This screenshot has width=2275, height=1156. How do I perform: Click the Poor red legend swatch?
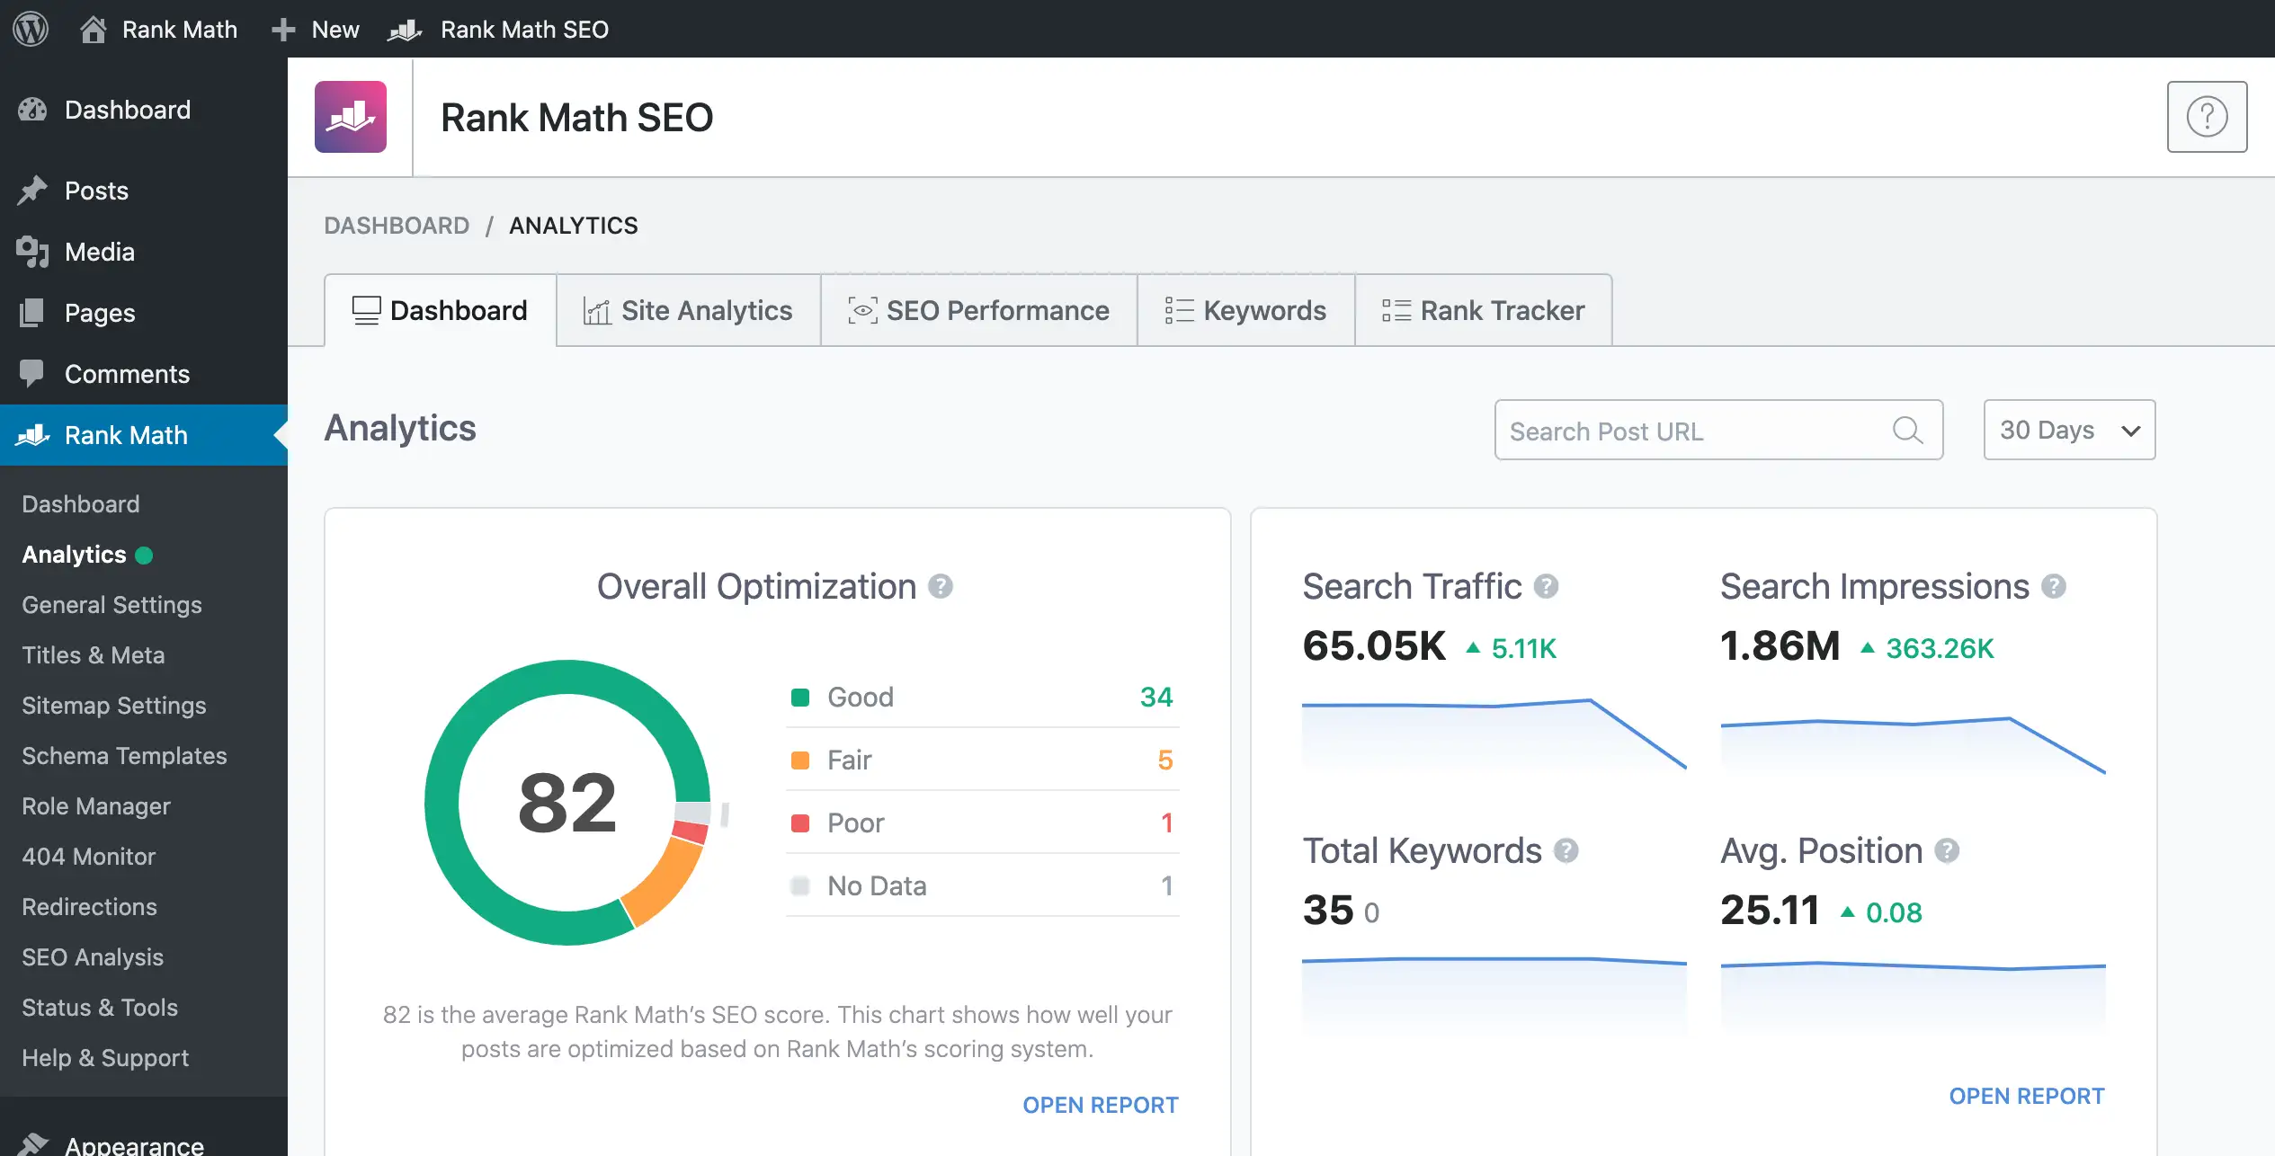799,823
